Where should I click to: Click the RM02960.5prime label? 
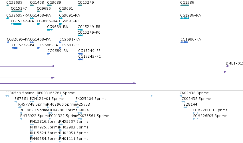coord(62,104)
